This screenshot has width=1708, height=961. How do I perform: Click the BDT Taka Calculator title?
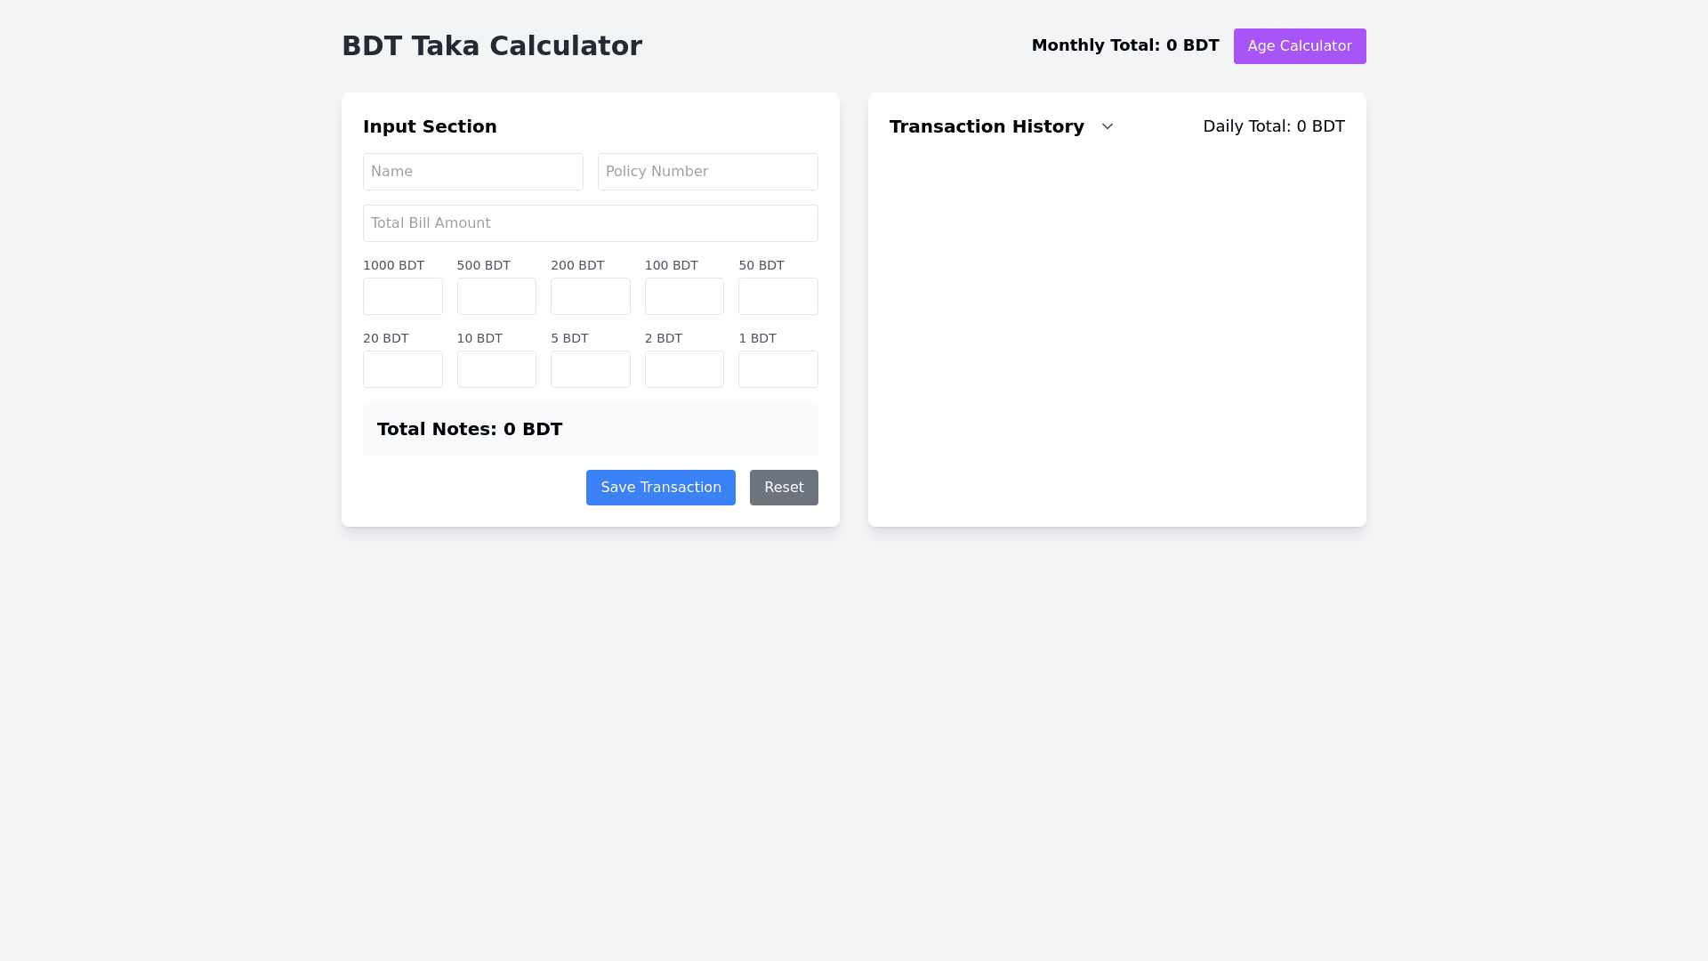pos(491,46)
